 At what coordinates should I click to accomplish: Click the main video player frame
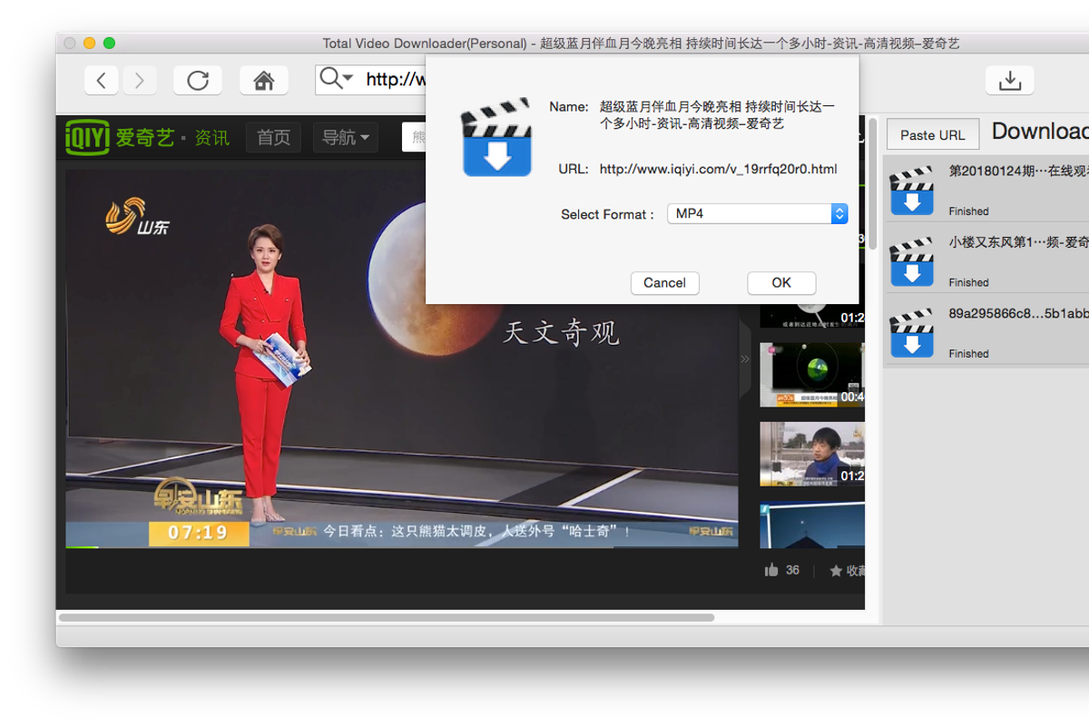401,358
